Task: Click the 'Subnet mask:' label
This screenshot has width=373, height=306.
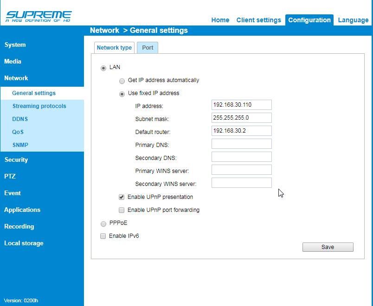Action: [152, 119]
